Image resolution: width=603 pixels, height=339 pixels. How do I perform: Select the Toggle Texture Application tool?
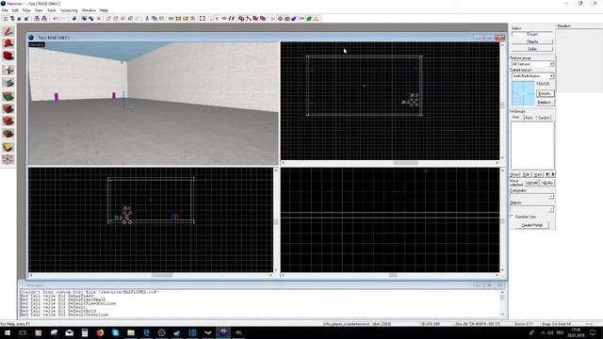click(8, 96)
